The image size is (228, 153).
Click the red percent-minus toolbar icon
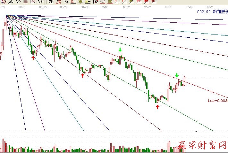(x=72, y=1)
